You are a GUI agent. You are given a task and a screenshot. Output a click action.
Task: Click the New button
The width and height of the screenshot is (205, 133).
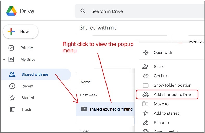[x=21, y=31]
